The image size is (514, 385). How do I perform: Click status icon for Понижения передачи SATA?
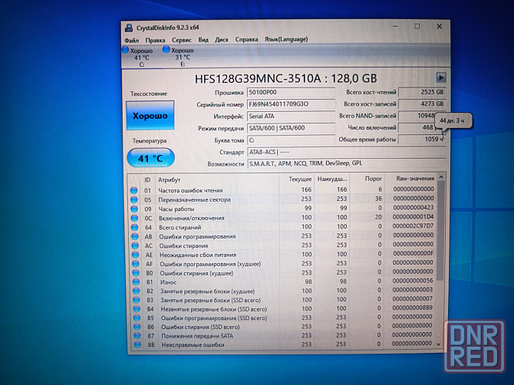point(137,335)
